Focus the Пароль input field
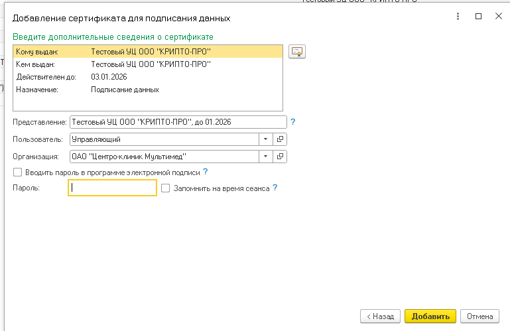 (112, 188)
